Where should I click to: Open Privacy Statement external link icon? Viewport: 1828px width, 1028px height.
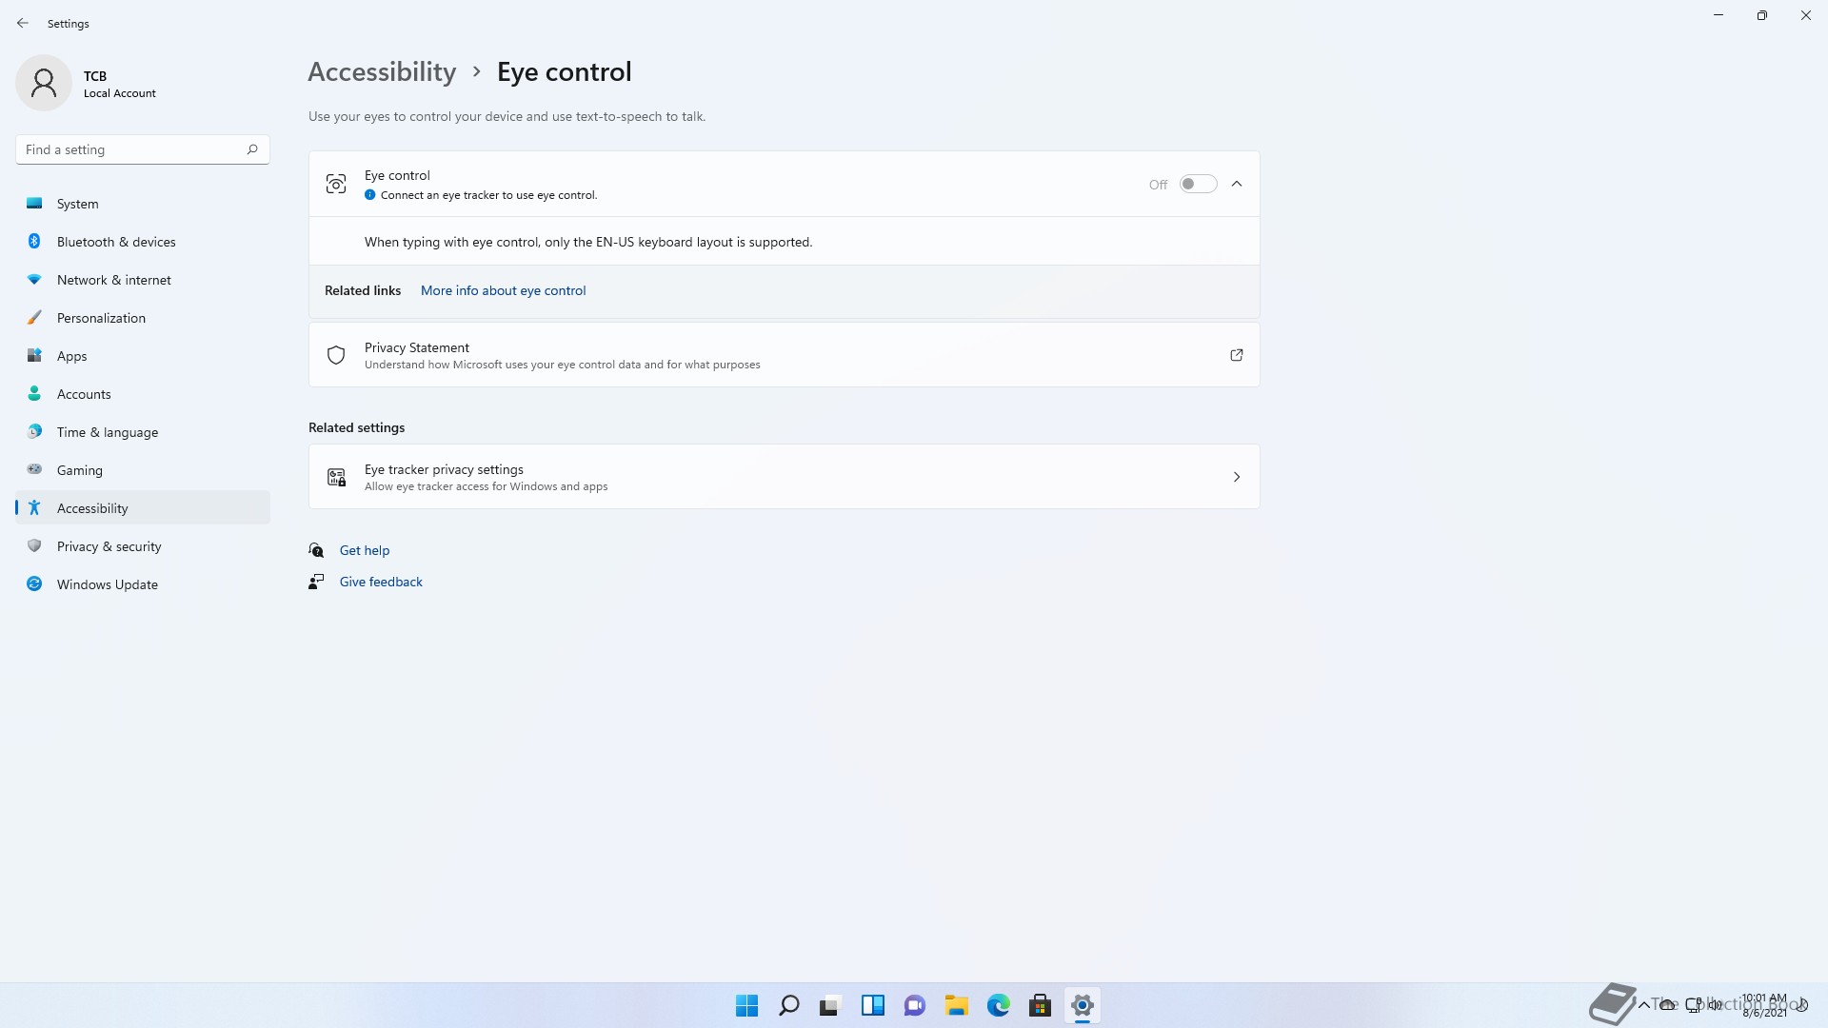point(1237,355)
